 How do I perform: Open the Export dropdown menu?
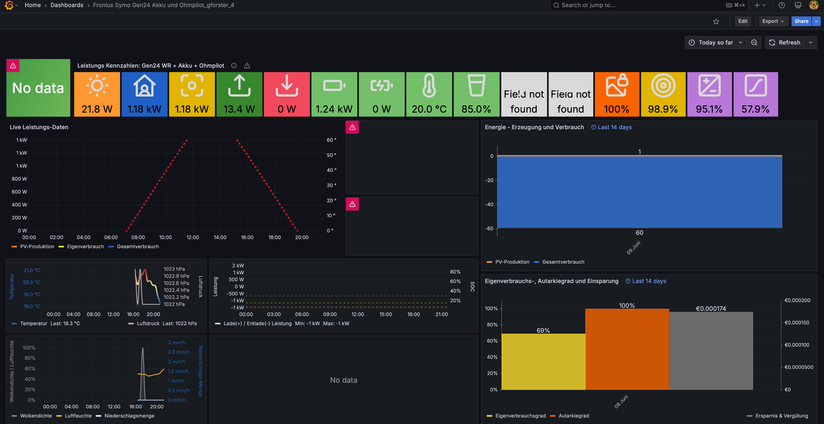click(x=772, y=21)
